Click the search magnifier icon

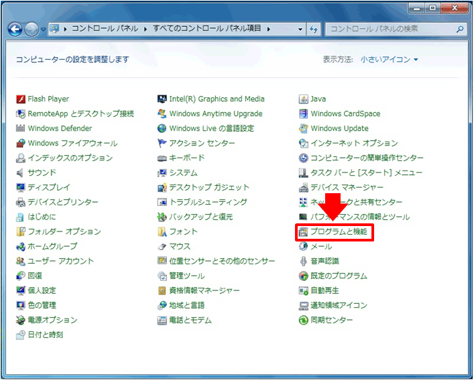[459, 30]
